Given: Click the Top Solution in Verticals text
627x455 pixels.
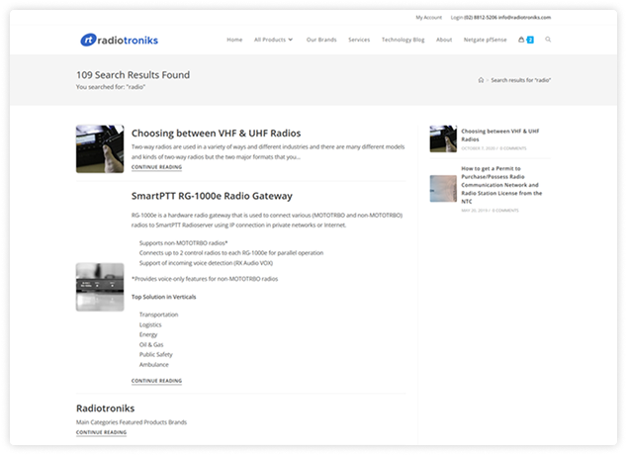Looking at the screenshot, I should pos(163,297).
